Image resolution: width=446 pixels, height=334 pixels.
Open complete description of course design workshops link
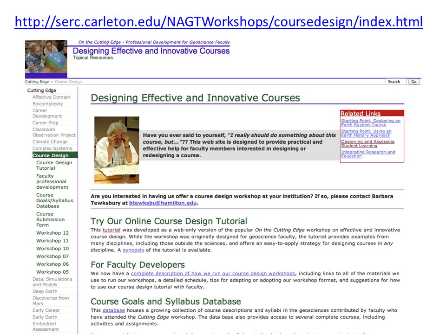(213, 274)
